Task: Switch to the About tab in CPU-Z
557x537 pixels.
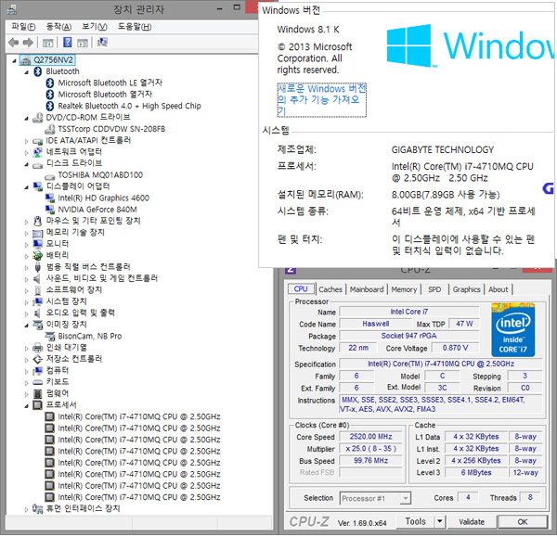Action: click(x=498, y=289)
